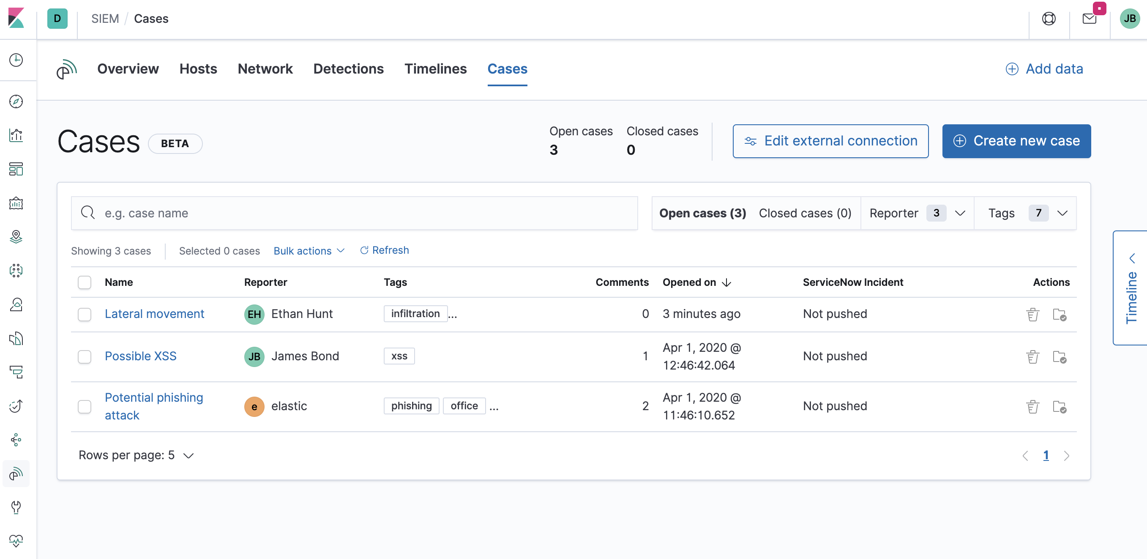Select the checkbox for Potential phishing attack
The height and width of the screenshot is (559, 1147).
[x=84, y=406]
